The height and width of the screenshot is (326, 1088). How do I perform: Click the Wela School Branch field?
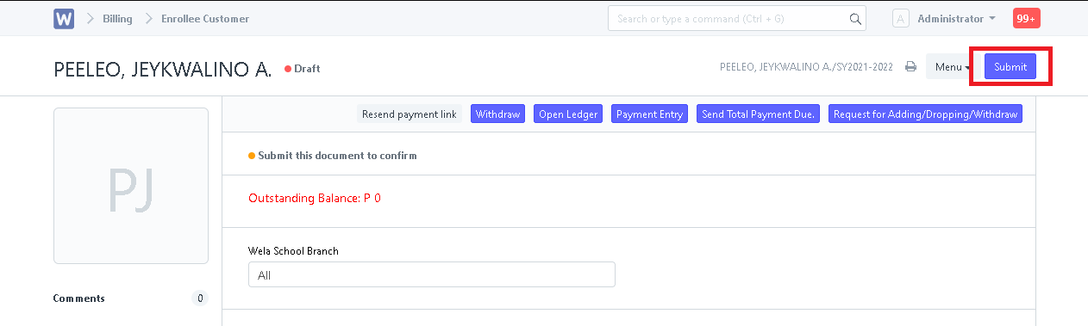point(432,274)
